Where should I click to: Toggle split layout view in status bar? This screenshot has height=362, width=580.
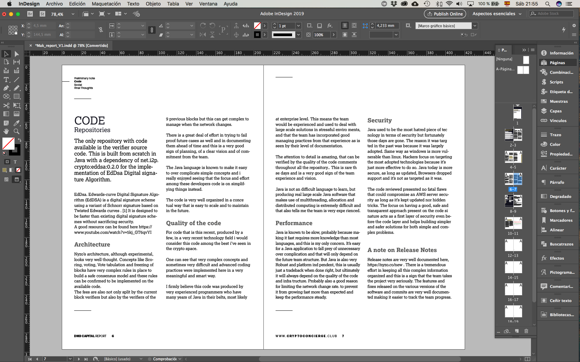click(528, 359)
